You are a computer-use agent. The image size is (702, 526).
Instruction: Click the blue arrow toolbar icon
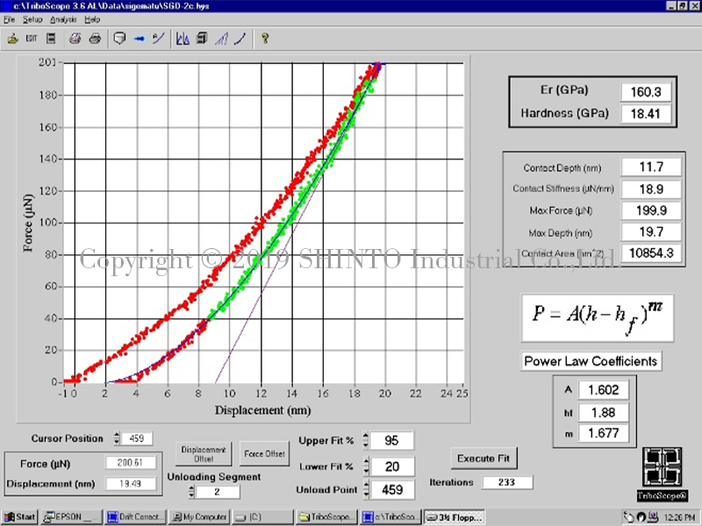pos(140,39)
